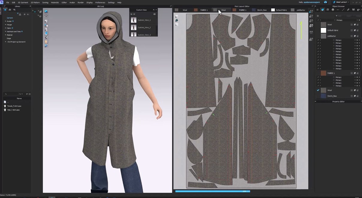Image resolution: width=362 pixels, height=198 pixels.
Task: Click the Add button in Object Browser
Action: [339, 16]
